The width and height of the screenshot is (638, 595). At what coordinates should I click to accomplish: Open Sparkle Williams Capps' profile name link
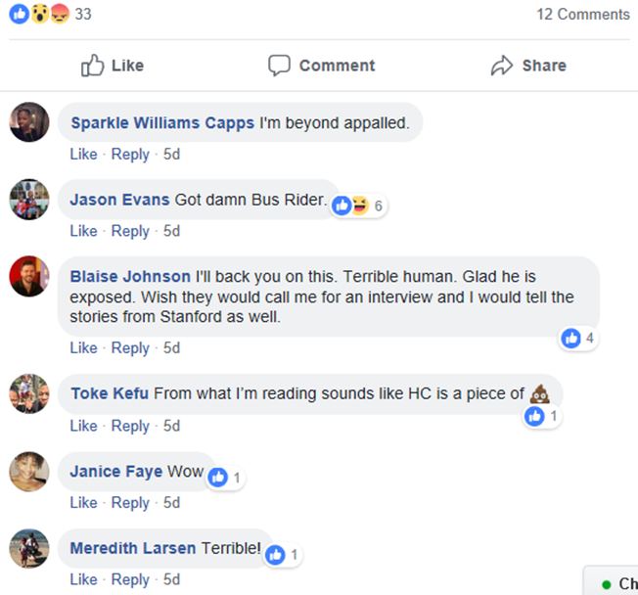(x=162, y=123)
